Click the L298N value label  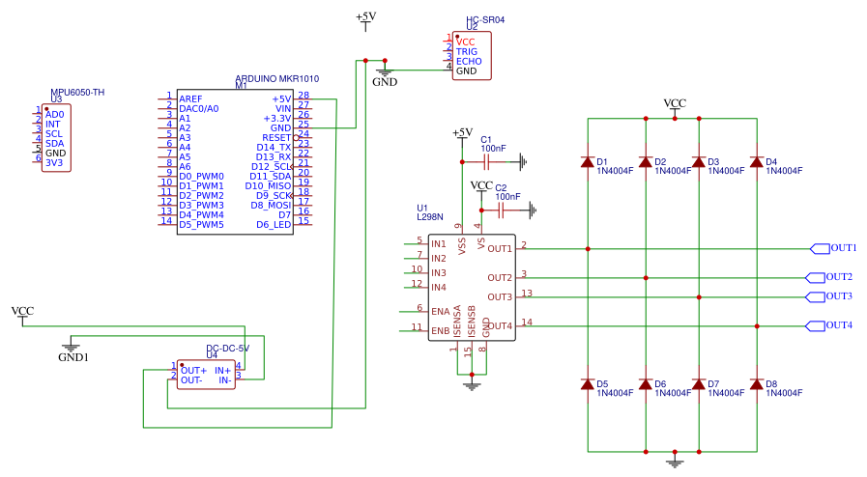(429, 217)
